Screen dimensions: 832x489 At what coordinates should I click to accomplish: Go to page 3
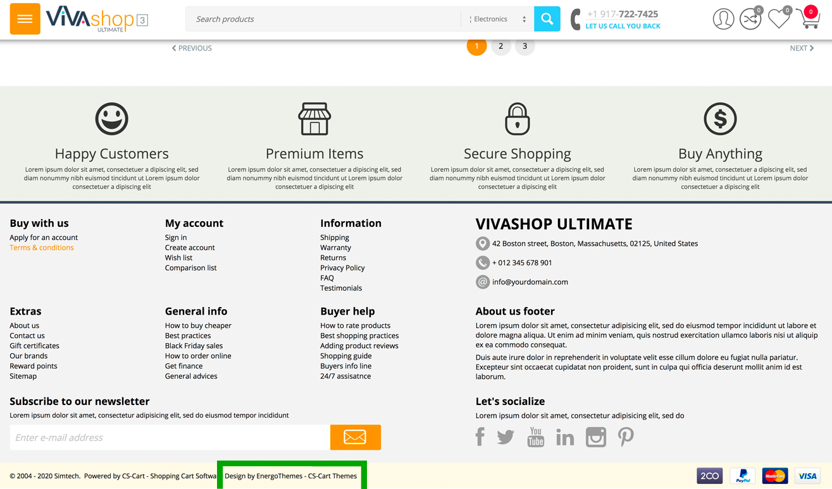click(x=525, y=46)
